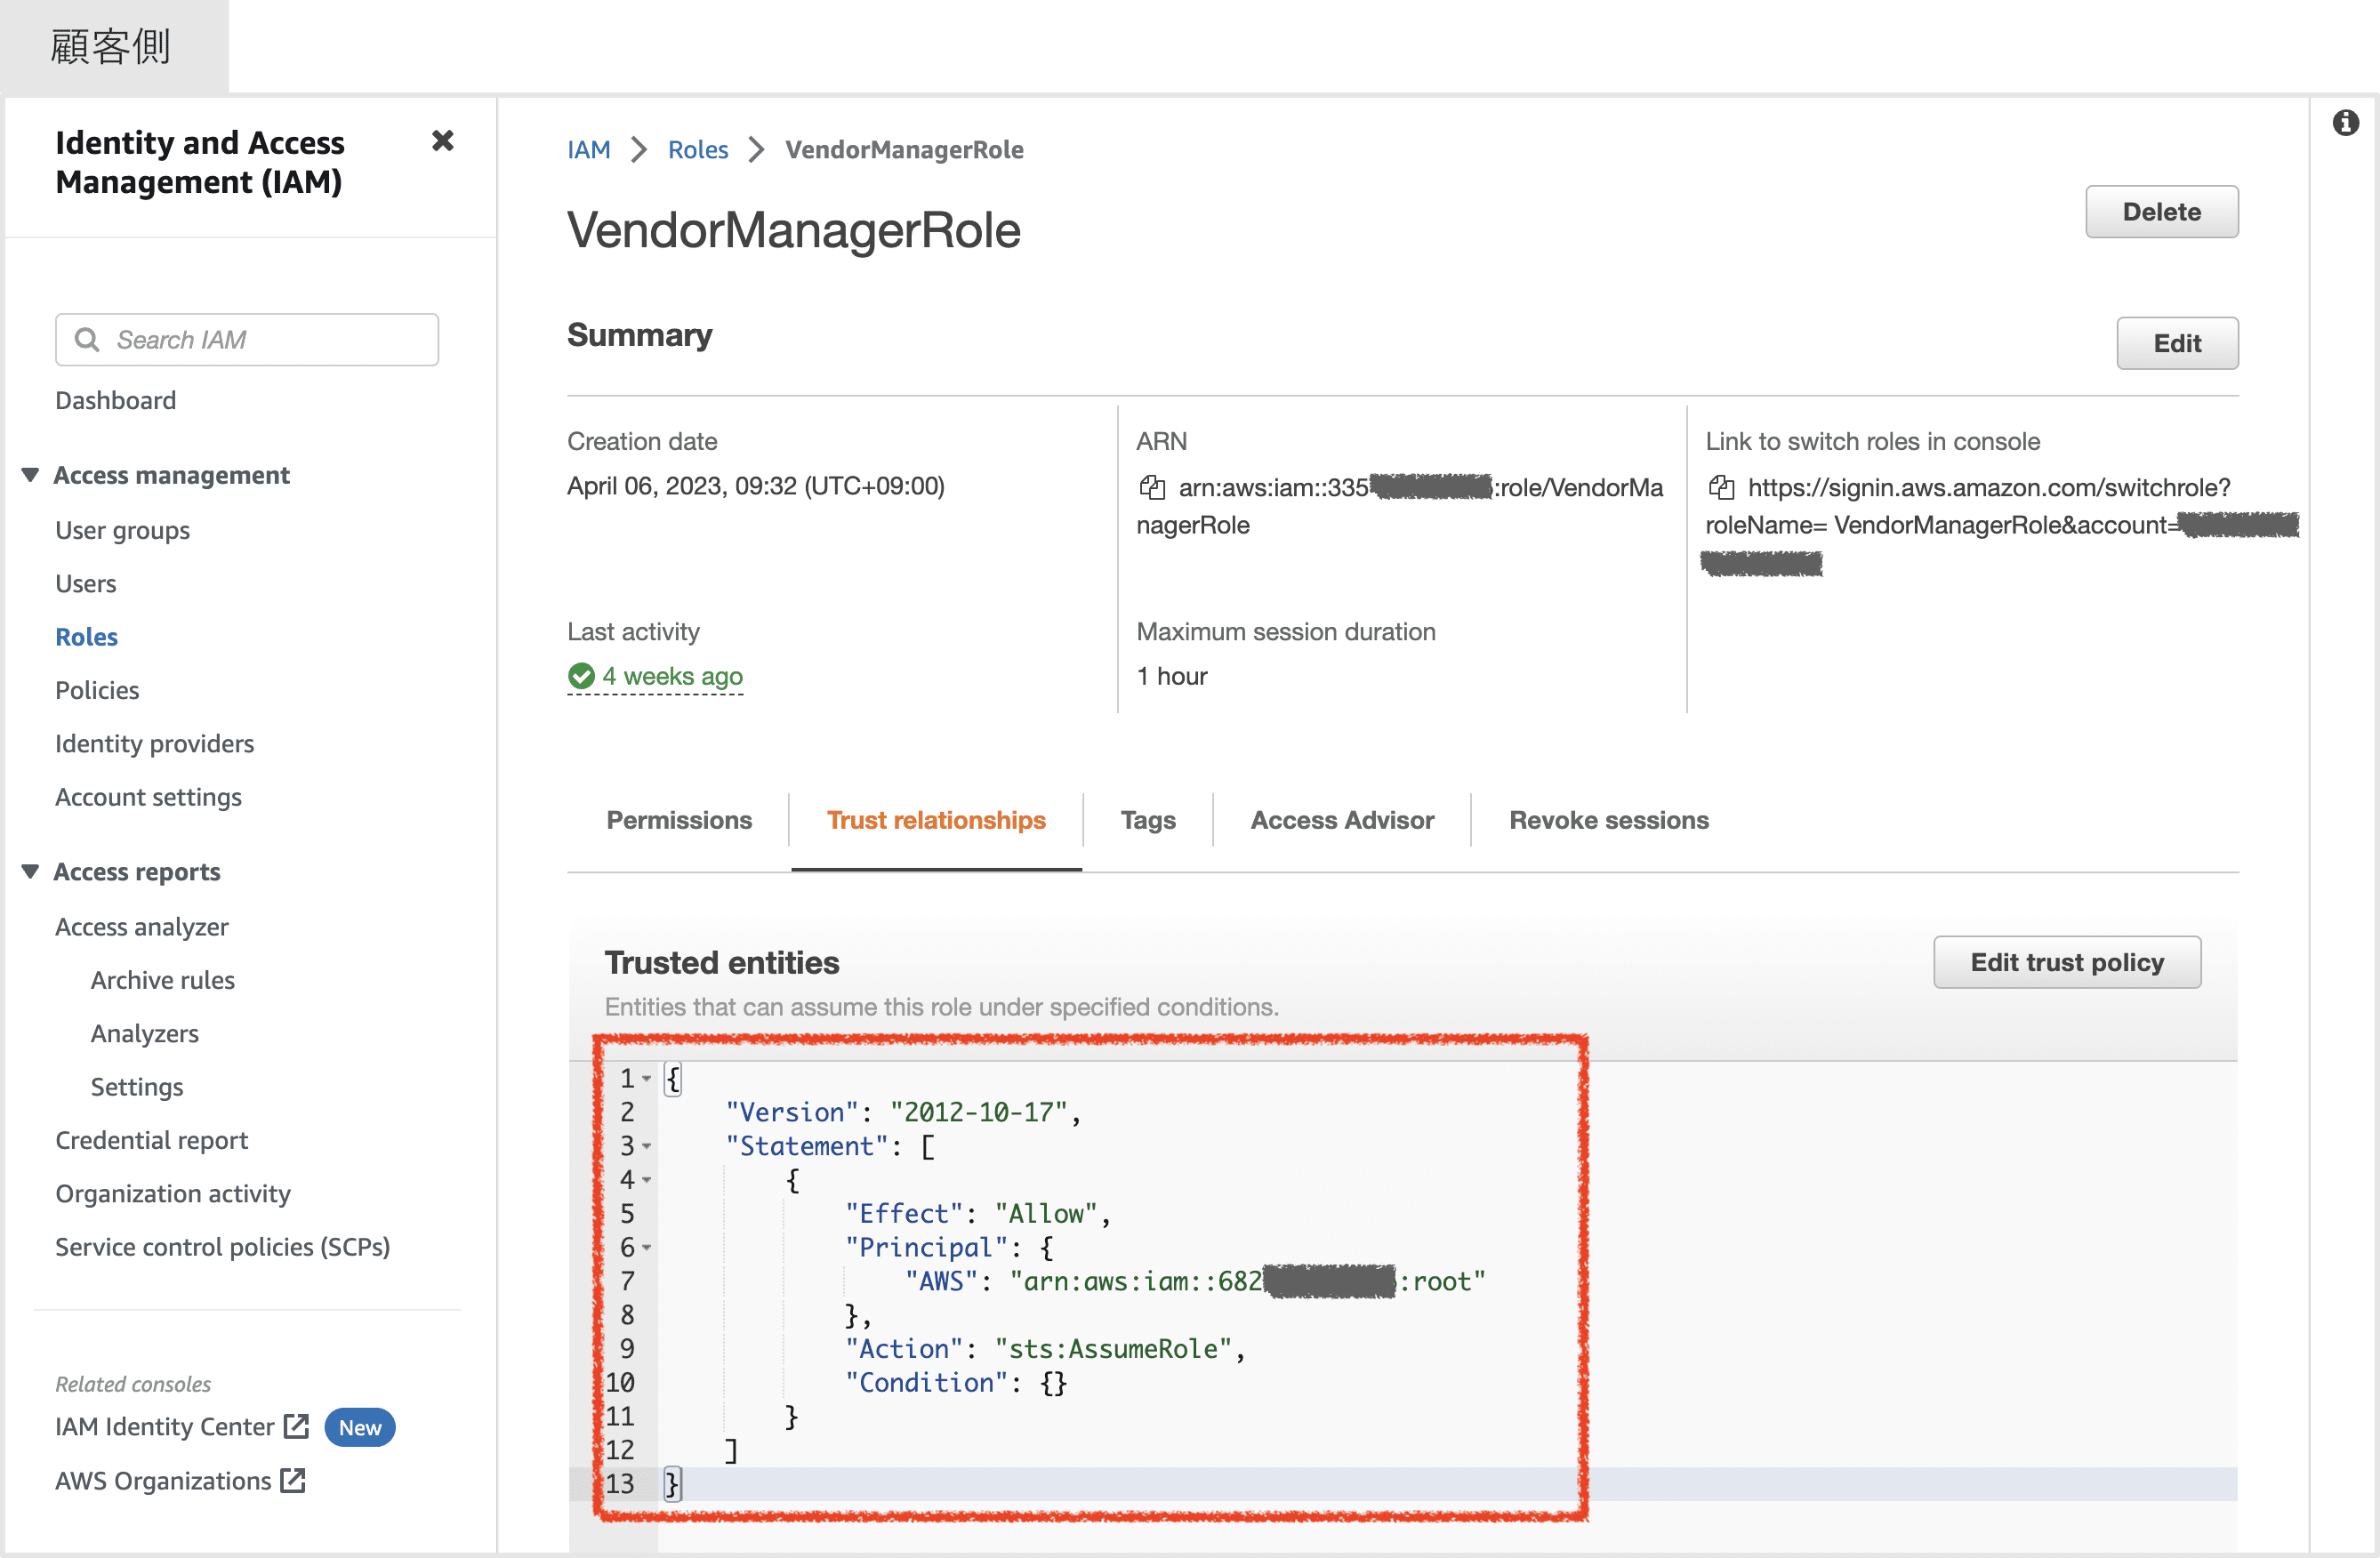This screenshot has height=1558, width=2380.
Task: Click the creation date value April 06, 2023
Action: pos(756,486)
